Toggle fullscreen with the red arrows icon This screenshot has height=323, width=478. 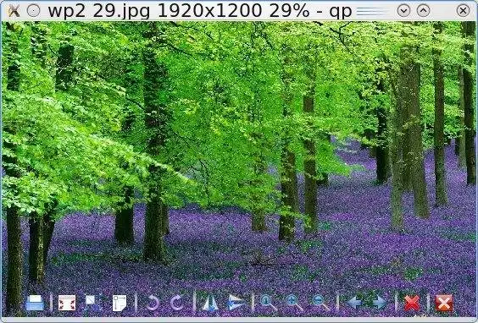[x=67, y=303]
